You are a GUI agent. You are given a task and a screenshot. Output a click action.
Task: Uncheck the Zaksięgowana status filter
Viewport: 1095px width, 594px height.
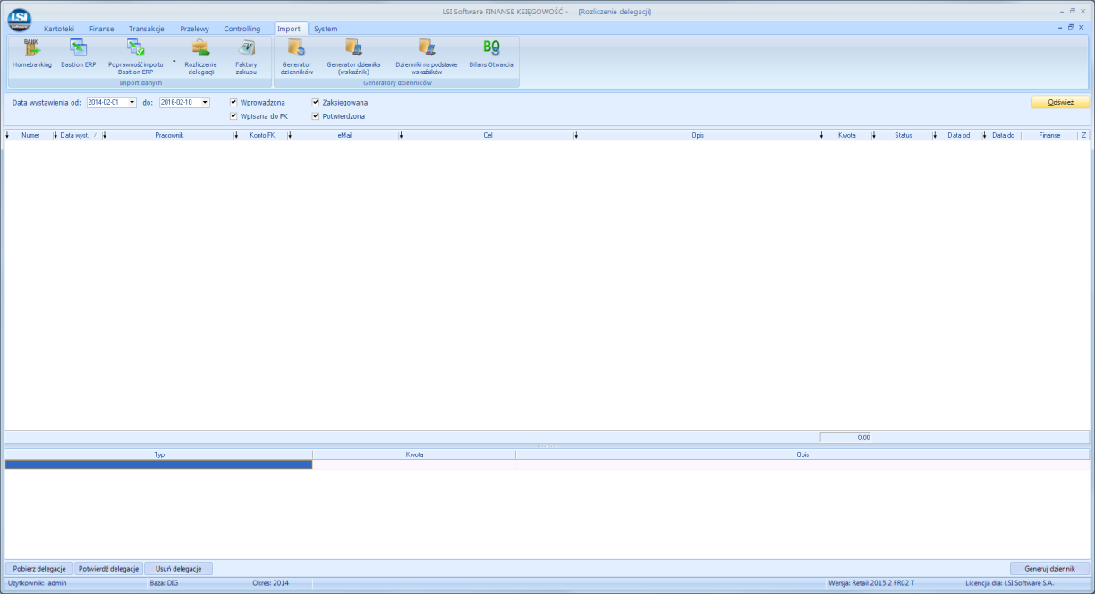point(316,103)
